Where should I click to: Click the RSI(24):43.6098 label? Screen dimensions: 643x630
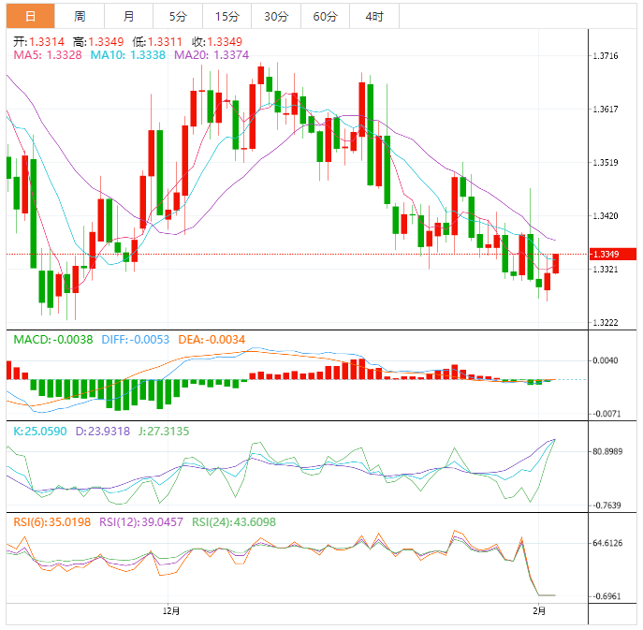point(234,522)
